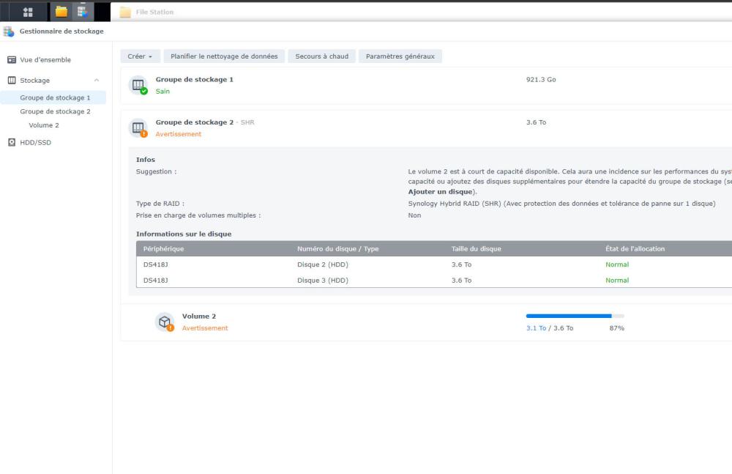732x474 pixels.
Task: Click the Secours à chaud button
Action: [321, 56]
